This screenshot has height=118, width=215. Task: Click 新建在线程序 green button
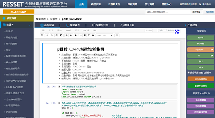coord(201,86)
